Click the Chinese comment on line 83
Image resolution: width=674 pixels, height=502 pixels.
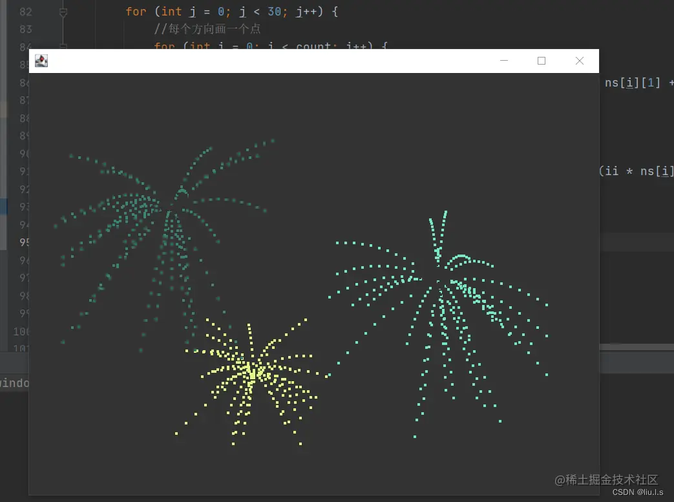pyautogui.click(x=207, y=29)
